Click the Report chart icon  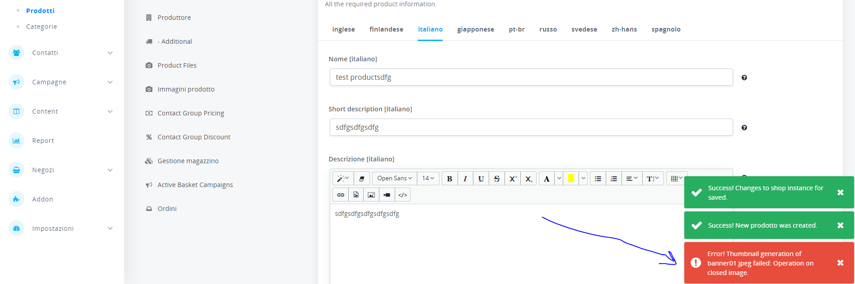click(x=16, y=141)
